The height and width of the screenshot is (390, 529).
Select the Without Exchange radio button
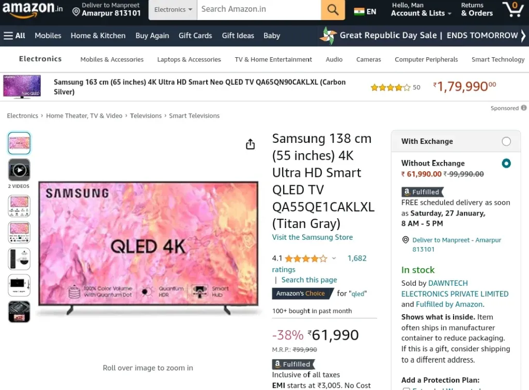506,164
